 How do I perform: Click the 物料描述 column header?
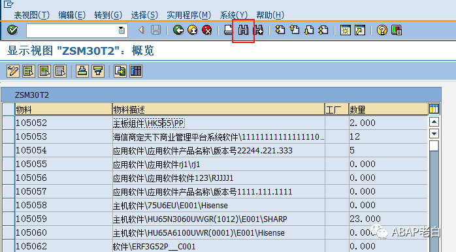(x=218, y=110)
